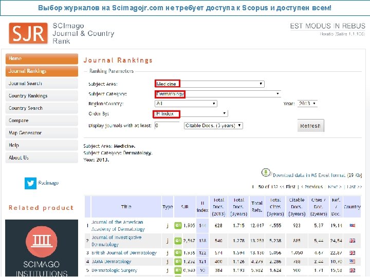Image resolution: width=370 pixels, height=277 pixels.
Task: Click the Related product heading
Action: (x=41, y=208)
